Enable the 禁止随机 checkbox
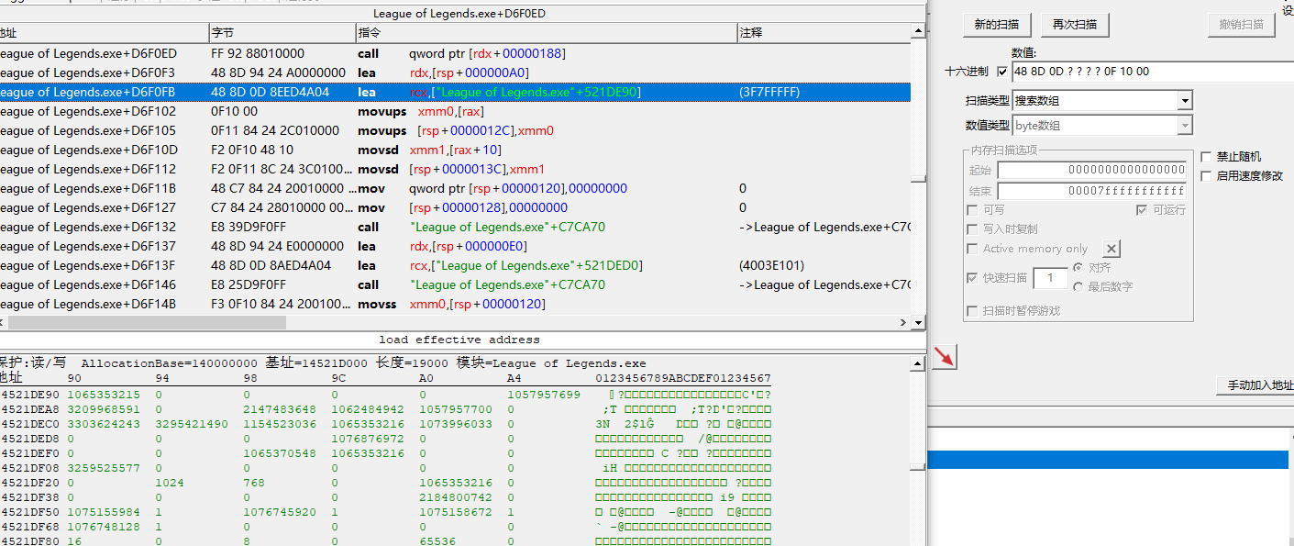This screenshot has width=1294, height=546. pyautogui.click(x=1206, y=157)
